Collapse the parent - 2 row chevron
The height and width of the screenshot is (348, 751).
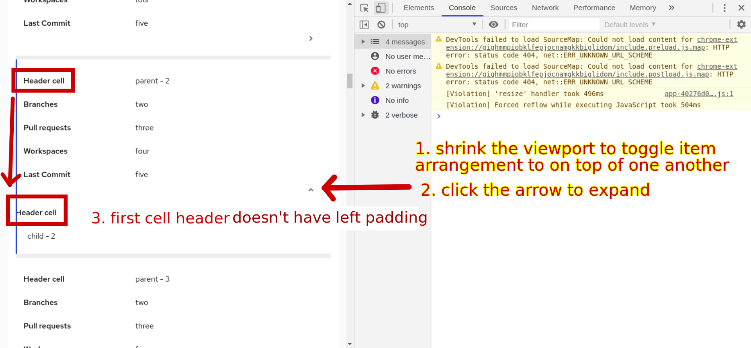[x=311, y=190]
